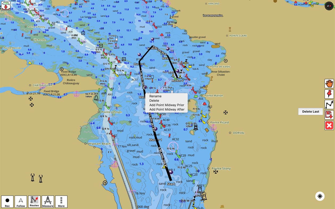Viewport: 335px width, 209px height.
Task: Save the route with the disk icon
Action: point(329,115)
